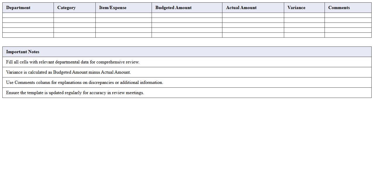Click the note about updating template regularly

[75, 93]
